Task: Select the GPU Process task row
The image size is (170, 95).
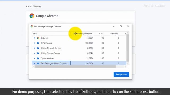Action: tap(79, 43)
